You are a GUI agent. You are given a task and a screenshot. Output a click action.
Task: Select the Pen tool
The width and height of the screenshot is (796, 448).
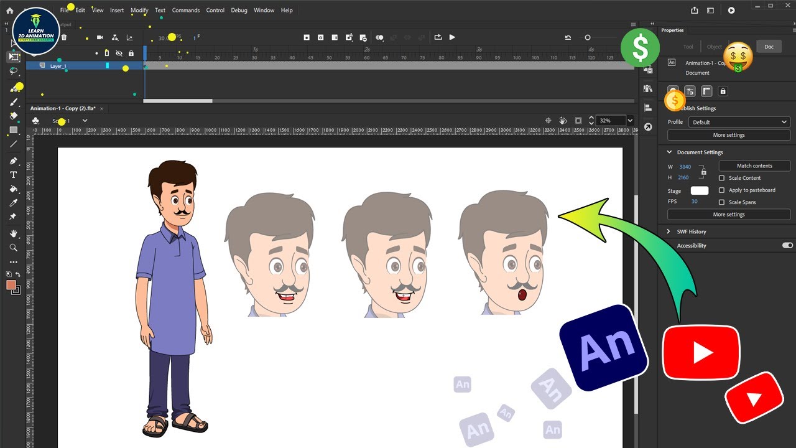coord(14,161)
